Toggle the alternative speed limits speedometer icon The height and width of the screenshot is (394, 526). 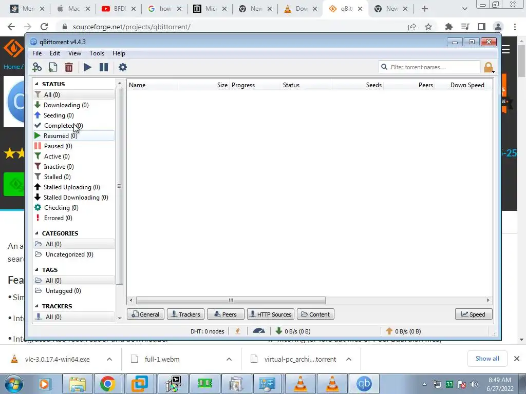[259, 331]
